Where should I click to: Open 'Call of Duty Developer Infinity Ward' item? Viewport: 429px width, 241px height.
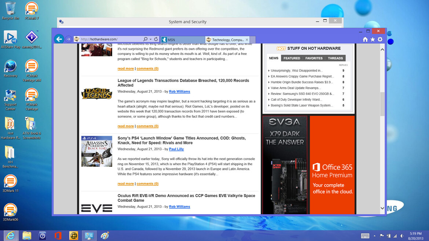pyautogui.click(x=296, y=100)
